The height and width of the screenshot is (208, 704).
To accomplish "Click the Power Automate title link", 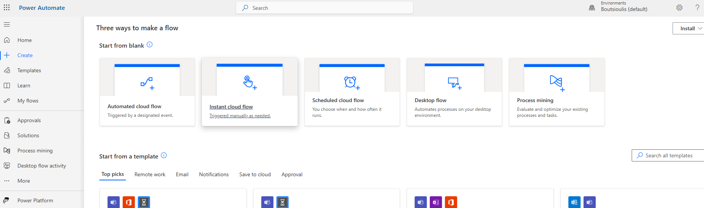I will [x=42, y=8].
